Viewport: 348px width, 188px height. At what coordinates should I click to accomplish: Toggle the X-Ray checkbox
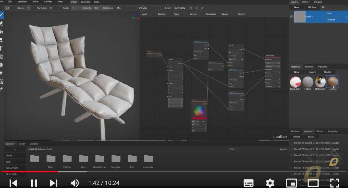coord(162,8)
